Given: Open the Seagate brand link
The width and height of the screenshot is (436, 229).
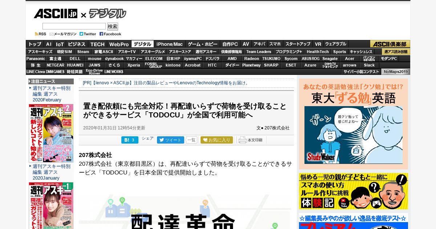Looking at the screenshot, I should pyautogui.click(x=330, y=59).
